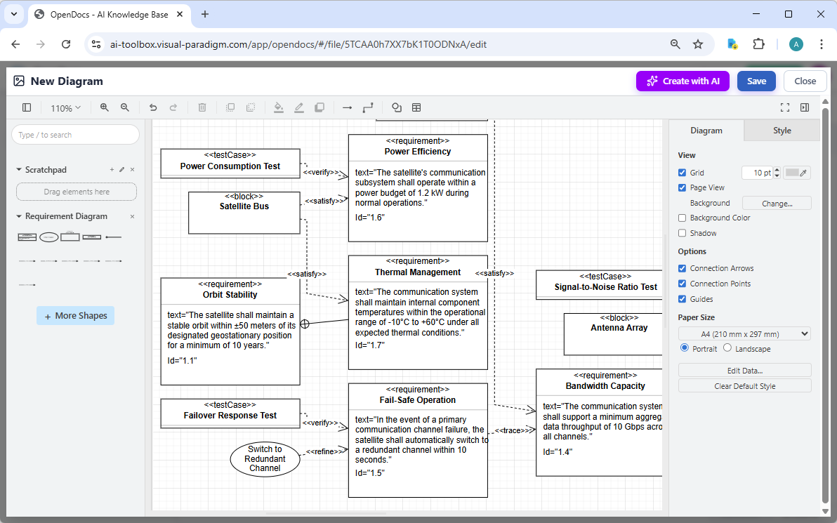Screen dimensions: 837x523
Task: Click the Redo icon
Action: pos(173,107)
